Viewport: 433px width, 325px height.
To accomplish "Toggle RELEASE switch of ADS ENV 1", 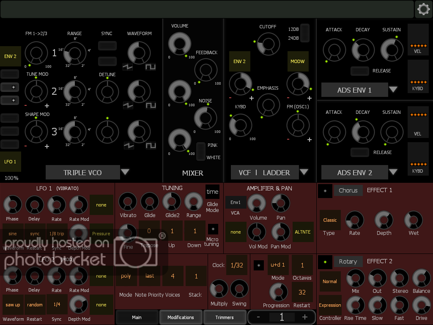I will pyautogui.click(x=359, y=71).
